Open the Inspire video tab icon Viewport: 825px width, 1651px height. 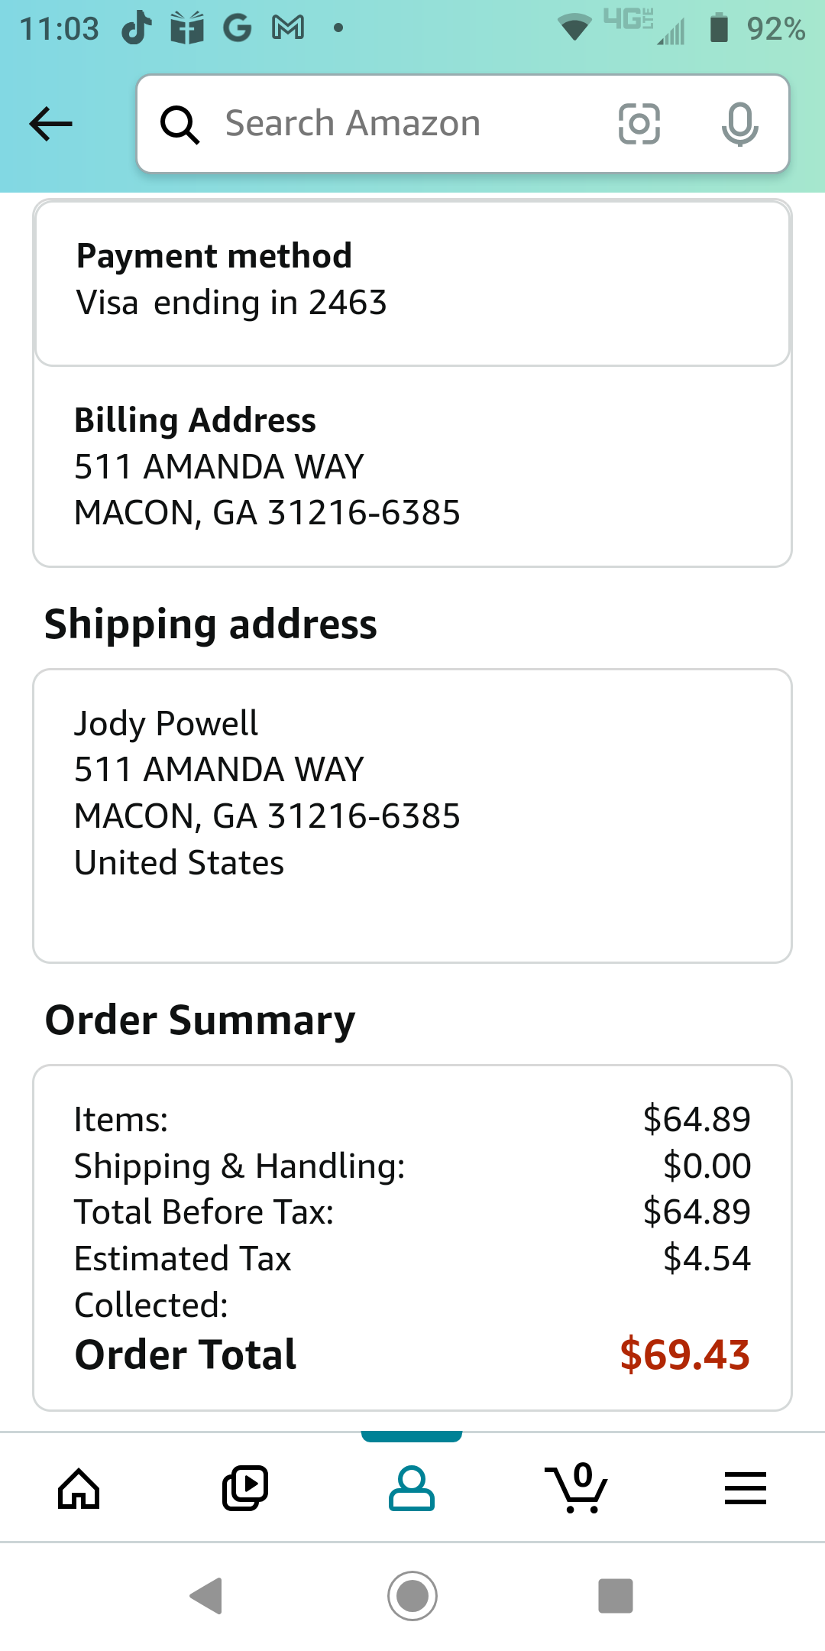245,1488
